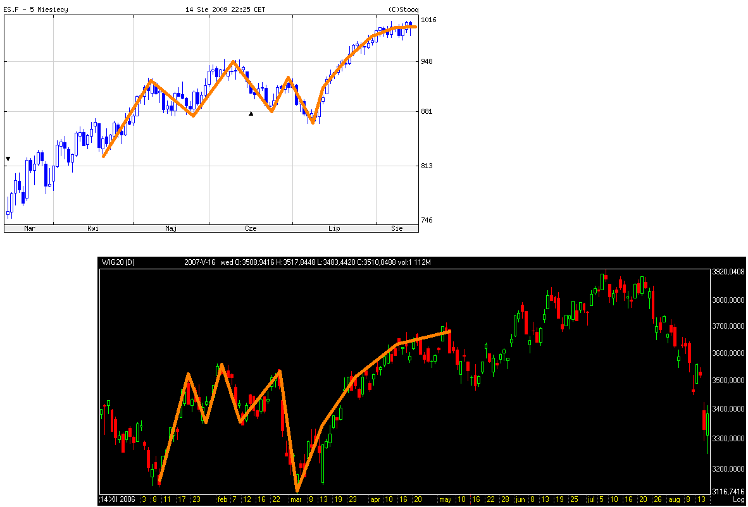
Task: Select the apr label on WIG20 axis
Action: (375, 499)
